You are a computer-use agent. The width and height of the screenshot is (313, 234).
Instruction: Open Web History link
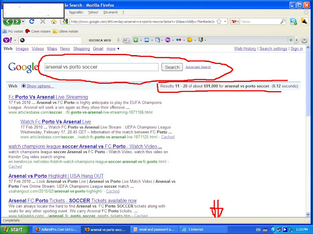(x=245, y=48)
